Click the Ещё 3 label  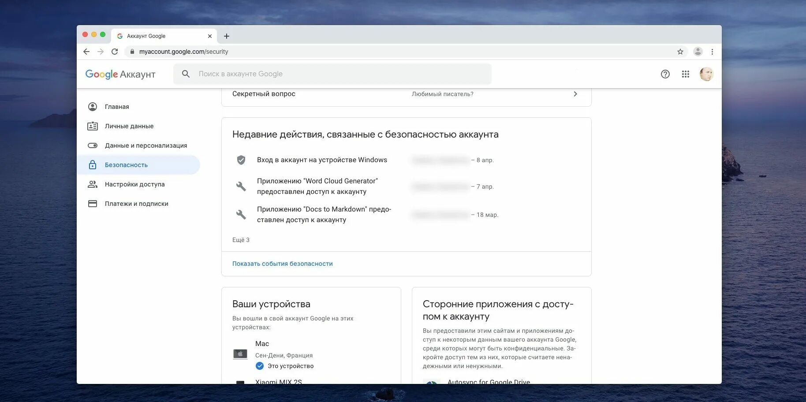[241, 240]
